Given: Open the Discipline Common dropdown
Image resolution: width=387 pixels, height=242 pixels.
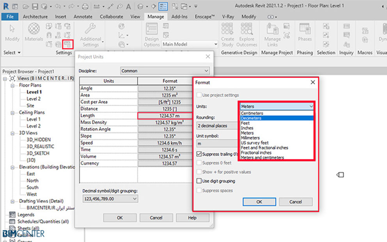Looking at the screenshot, I should coord(165,71).
